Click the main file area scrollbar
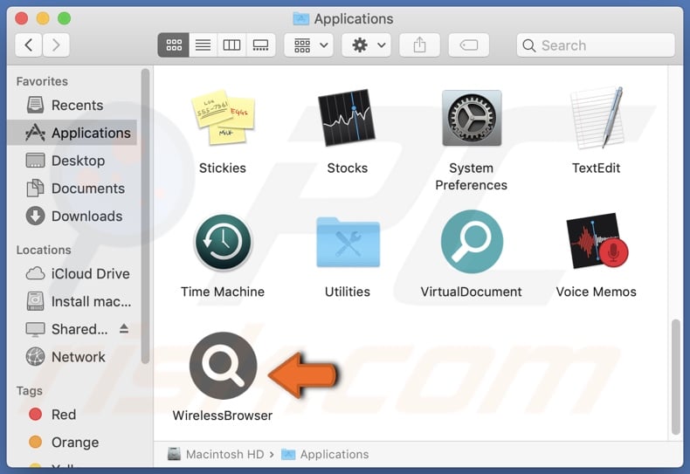This screenshot has width=690, height=474. coord(675,377)
